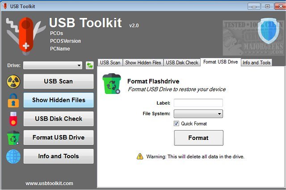The height and width of the screenshot is (190, 286).
Task: Click the USB Disk Check sidebar button
Action: 59,119
